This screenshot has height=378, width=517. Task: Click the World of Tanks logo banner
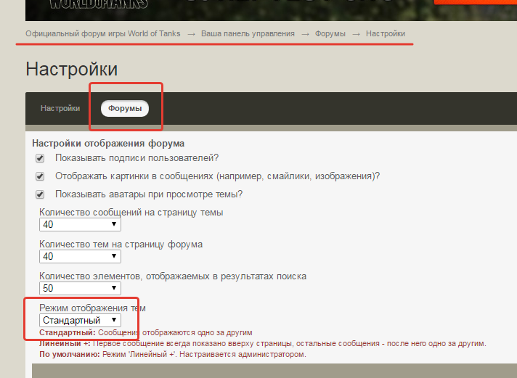[99, 5]
